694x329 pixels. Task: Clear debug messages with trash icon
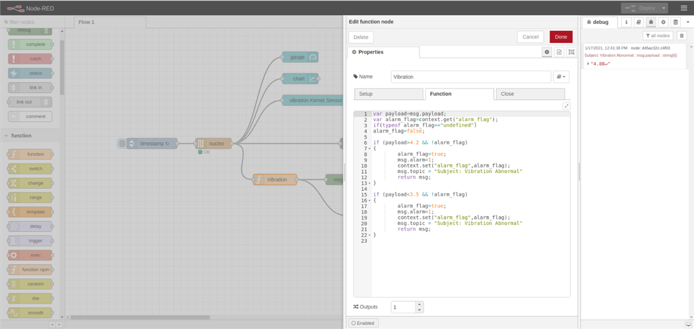coord(681,36)
